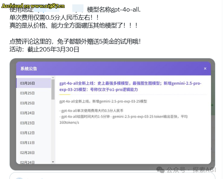The height and width of the screenshot is (179, 223).
Task: Click the 系统公告 dialog title
Action: tap(29, 68)
